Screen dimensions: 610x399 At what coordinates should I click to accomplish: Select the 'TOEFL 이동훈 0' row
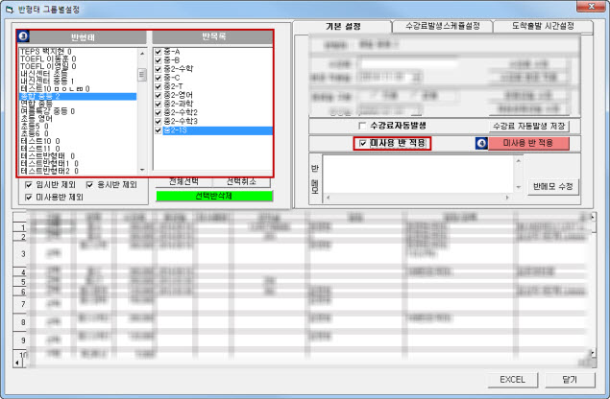pos(78,59)
